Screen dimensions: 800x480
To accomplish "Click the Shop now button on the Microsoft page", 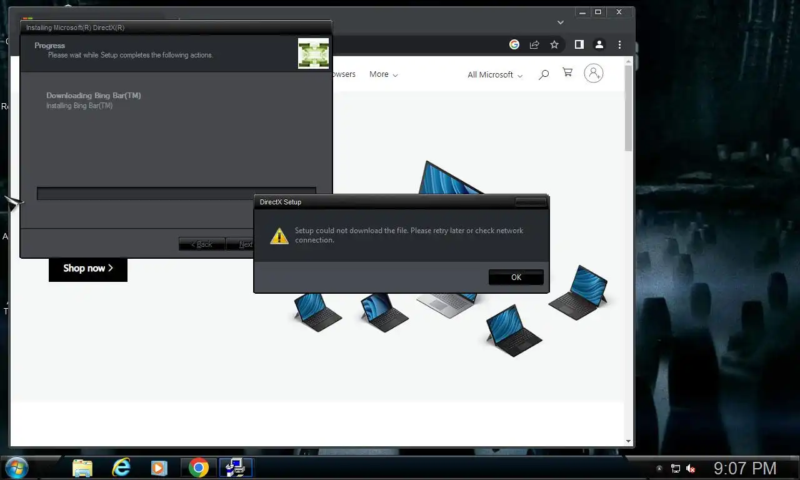I will tap(88, 268).
